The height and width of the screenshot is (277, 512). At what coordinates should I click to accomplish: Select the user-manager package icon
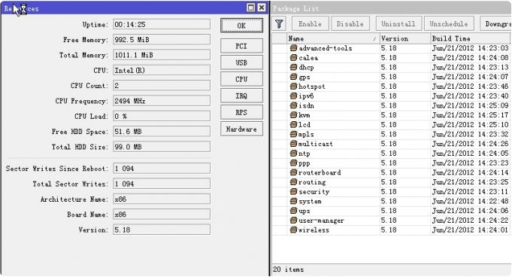pyautogui.click(x=293, y=220)
